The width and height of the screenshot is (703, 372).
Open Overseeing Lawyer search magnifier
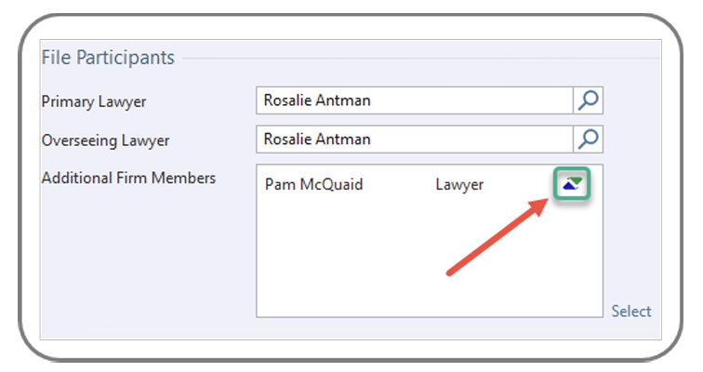pos(588,139)
